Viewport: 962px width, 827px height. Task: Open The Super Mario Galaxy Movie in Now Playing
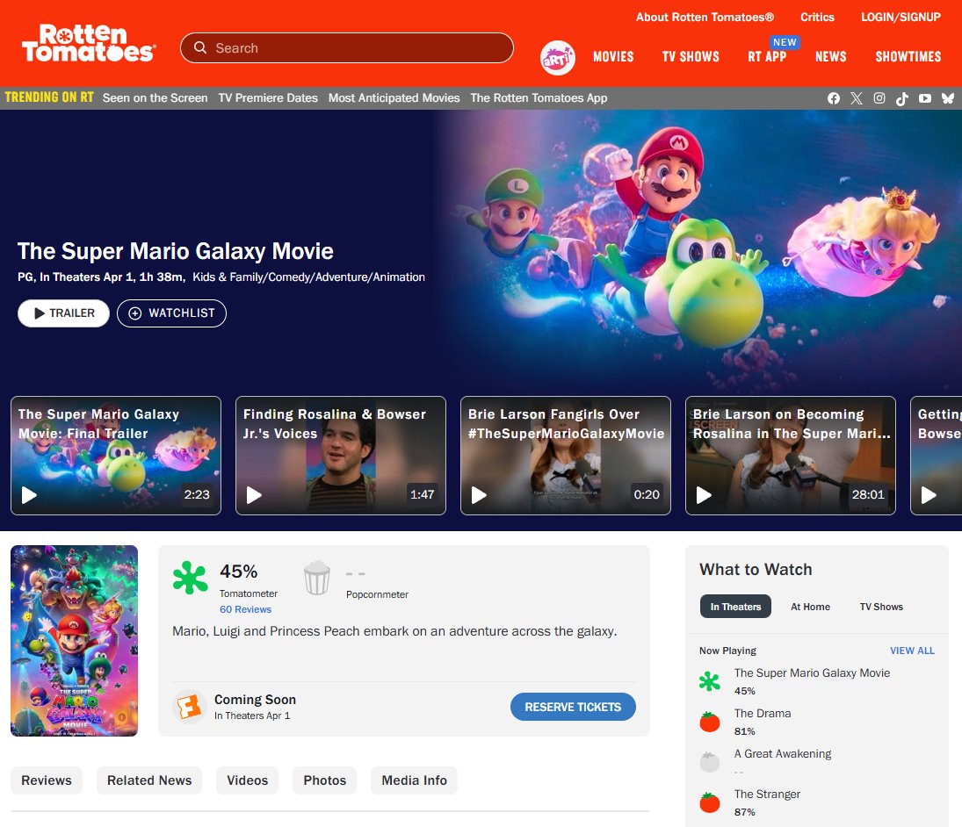(812, 673)
